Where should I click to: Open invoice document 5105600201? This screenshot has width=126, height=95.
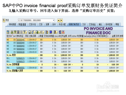tap(20, 68)
